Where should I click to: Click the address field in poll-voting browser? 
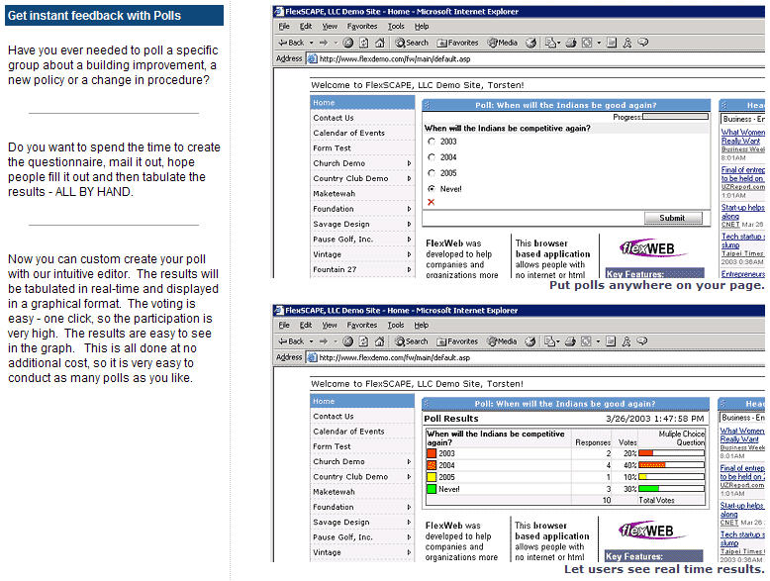(x=535, y=59)
